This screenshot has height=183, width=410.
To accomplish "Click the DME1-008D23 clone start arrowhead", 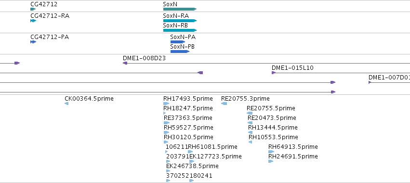I will pos(125,63).
